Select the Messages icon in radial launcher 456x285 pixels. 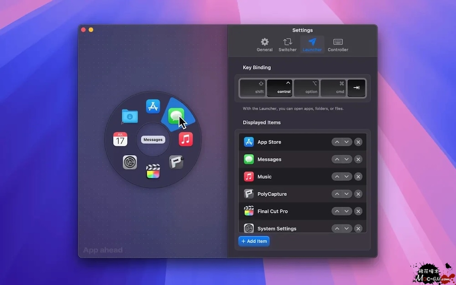pos(176,116)
